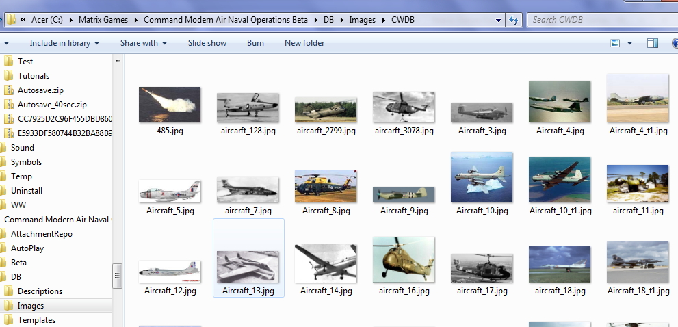Select Autosave.zip in the navigation pane
The width and height of the screenshot is (678, 327).
click(x=40, y=90)
